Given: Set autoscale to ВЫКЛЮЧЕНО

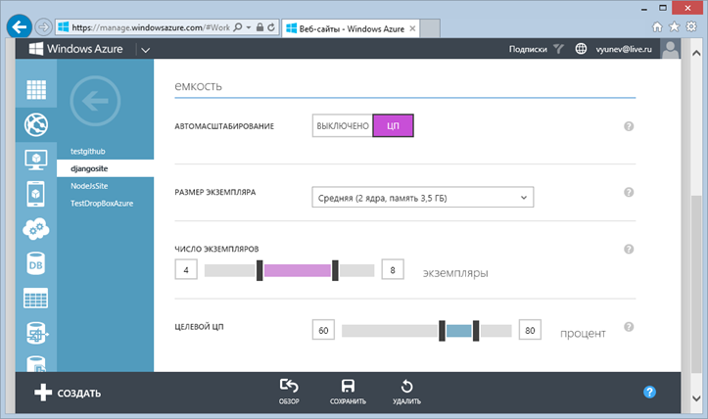Looking at the screenshot, I should click(343, 126).
